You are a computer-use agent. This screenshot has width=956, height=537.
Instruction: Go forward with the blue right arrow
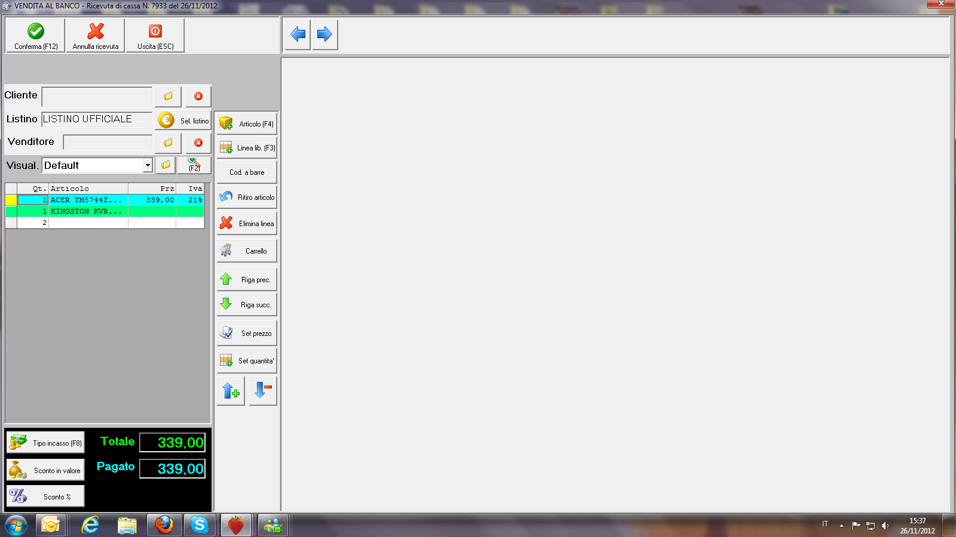click(324, 35)
